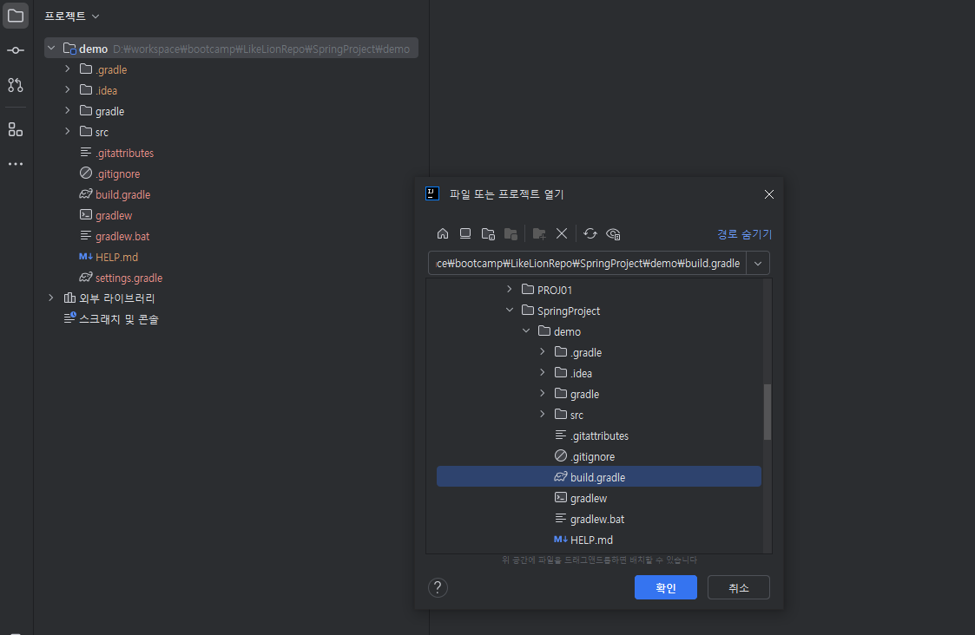Open the Commit tool window
The width and height of the screenshot is (975, 635).
16,50
